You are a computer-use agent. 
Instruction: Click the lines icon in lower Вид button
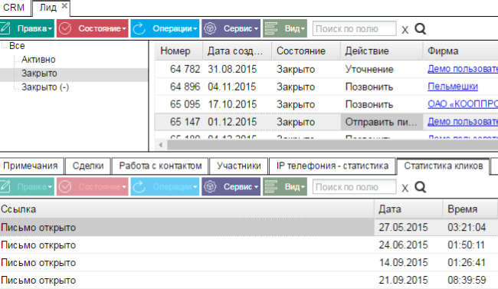coord(271,186)
